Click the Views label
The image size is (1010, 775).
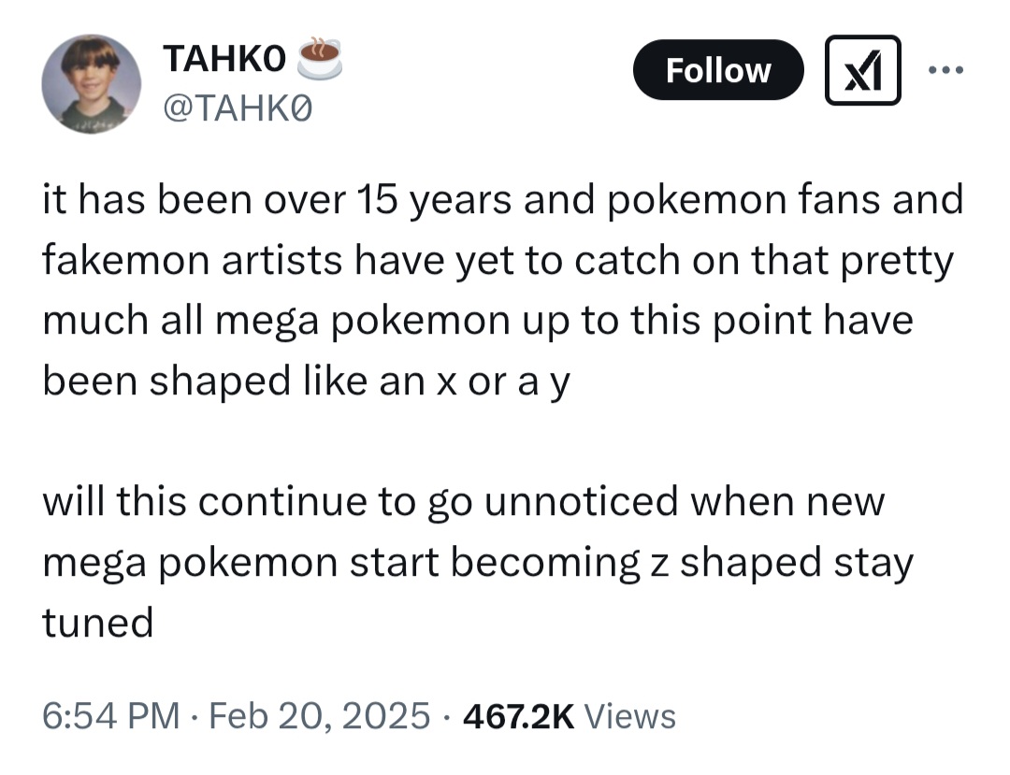629,716
